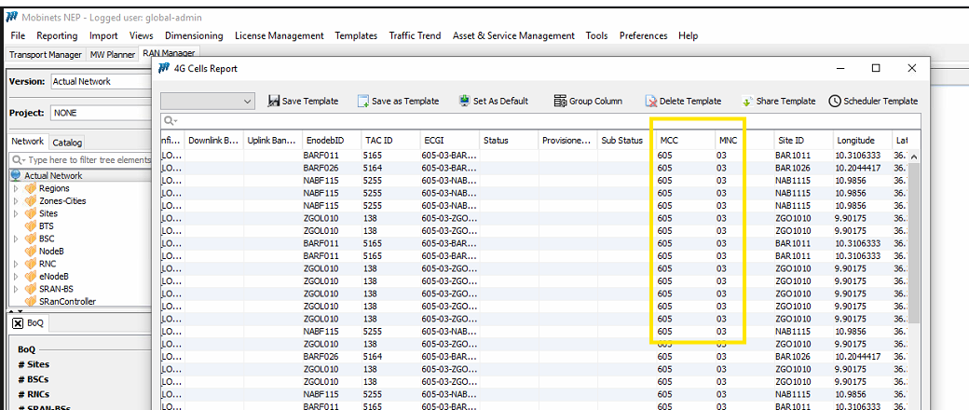Click the Set As Default icon
The height and width of the screenshot is (410, 969).
(x=464, y=101)
